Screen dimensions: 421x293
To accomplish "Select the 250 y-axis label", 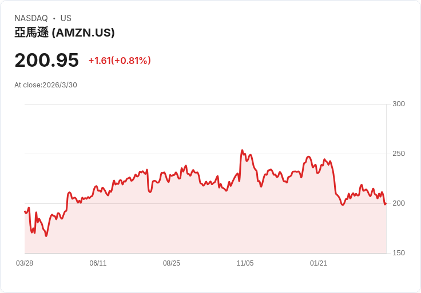I will point(398,154).
